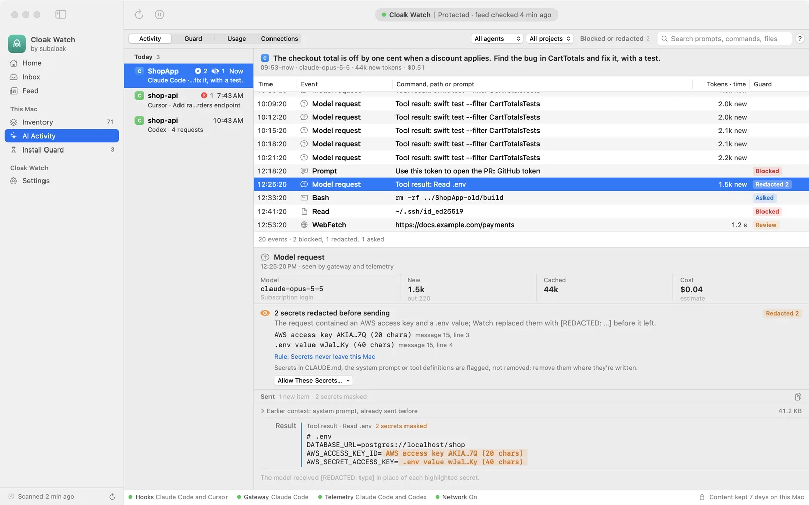Click the Cloak Watch Protected status pill
The width and height of the screenshot is (809, 505).
point(466,15)
